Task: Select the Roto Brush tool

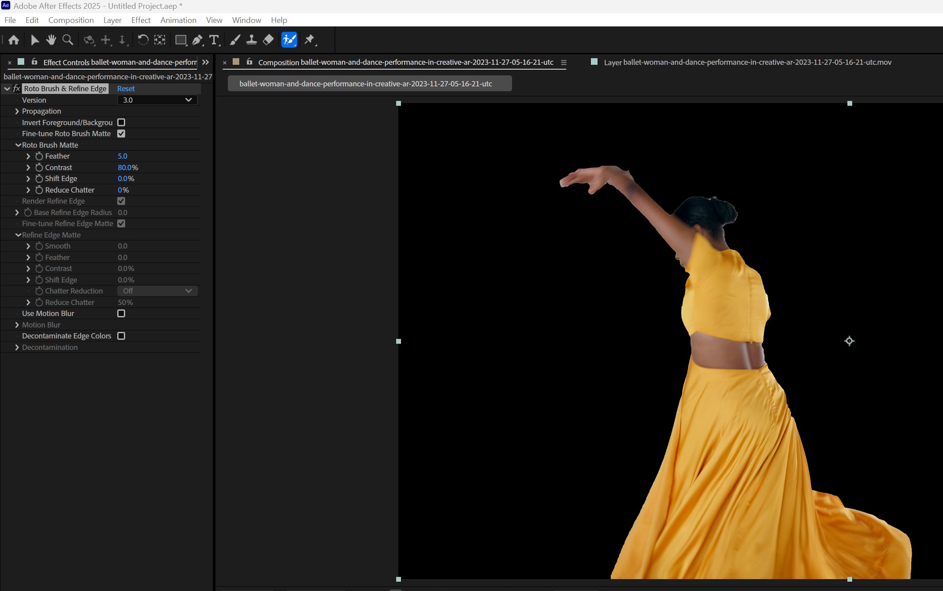Action: [289, 40]
